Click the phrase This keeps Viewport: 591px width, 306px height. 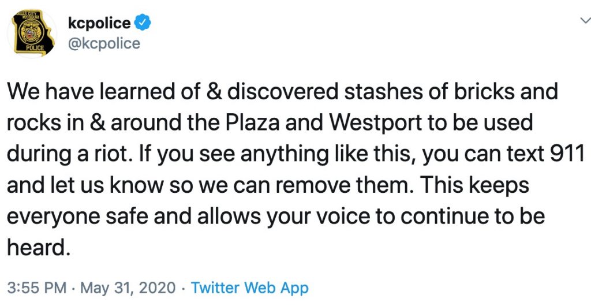point(476,185)
